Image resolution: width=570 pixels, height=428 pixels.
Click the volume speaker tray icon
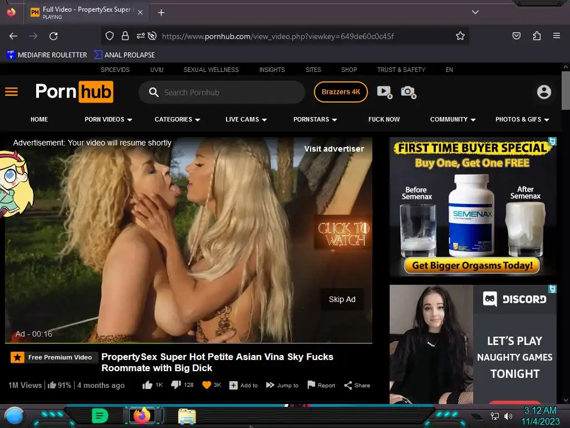(x=508, y=416)
